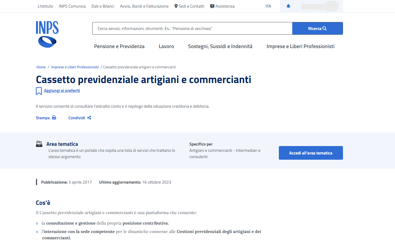Image resolution: width=395 pixels, height=244 pixels.
Task: Open INPS Comunica top menu
Action: 72,6
